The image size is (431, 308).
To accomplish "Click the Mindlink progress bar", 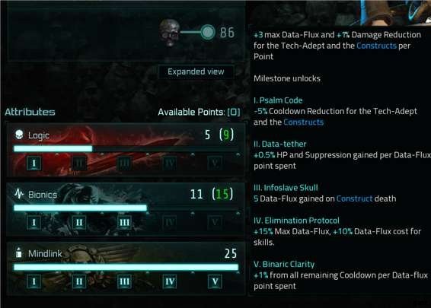I will (126, 267).
